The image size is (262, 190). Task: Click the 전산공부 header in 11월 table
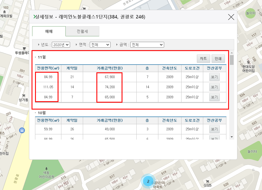coord(215,68)
